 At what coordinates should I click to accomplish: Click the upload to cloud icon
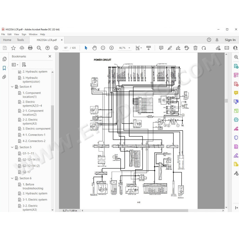point(22,48)
